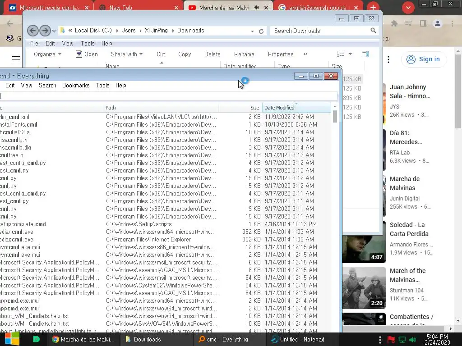
Task: Open the browser profile icon
Action: [x=438, y=23]
